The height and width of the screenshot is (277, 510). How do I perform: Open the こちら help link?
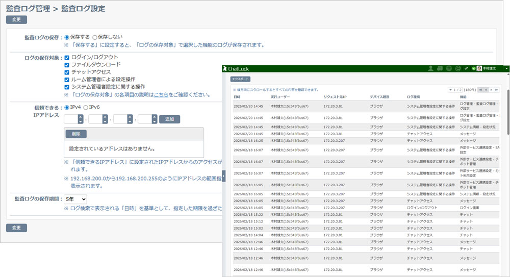161,95
